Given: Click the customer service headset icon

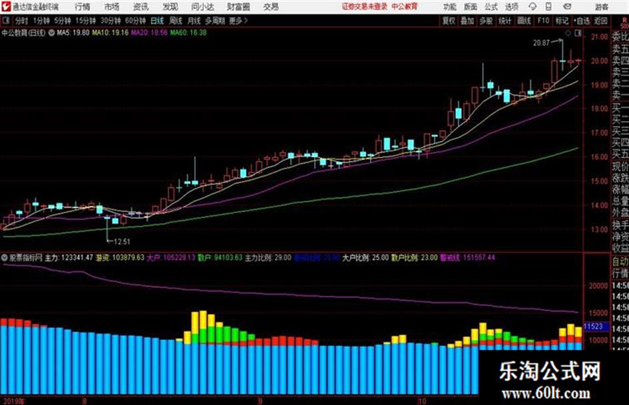Looking at the screenshot, I should [532, 7].
